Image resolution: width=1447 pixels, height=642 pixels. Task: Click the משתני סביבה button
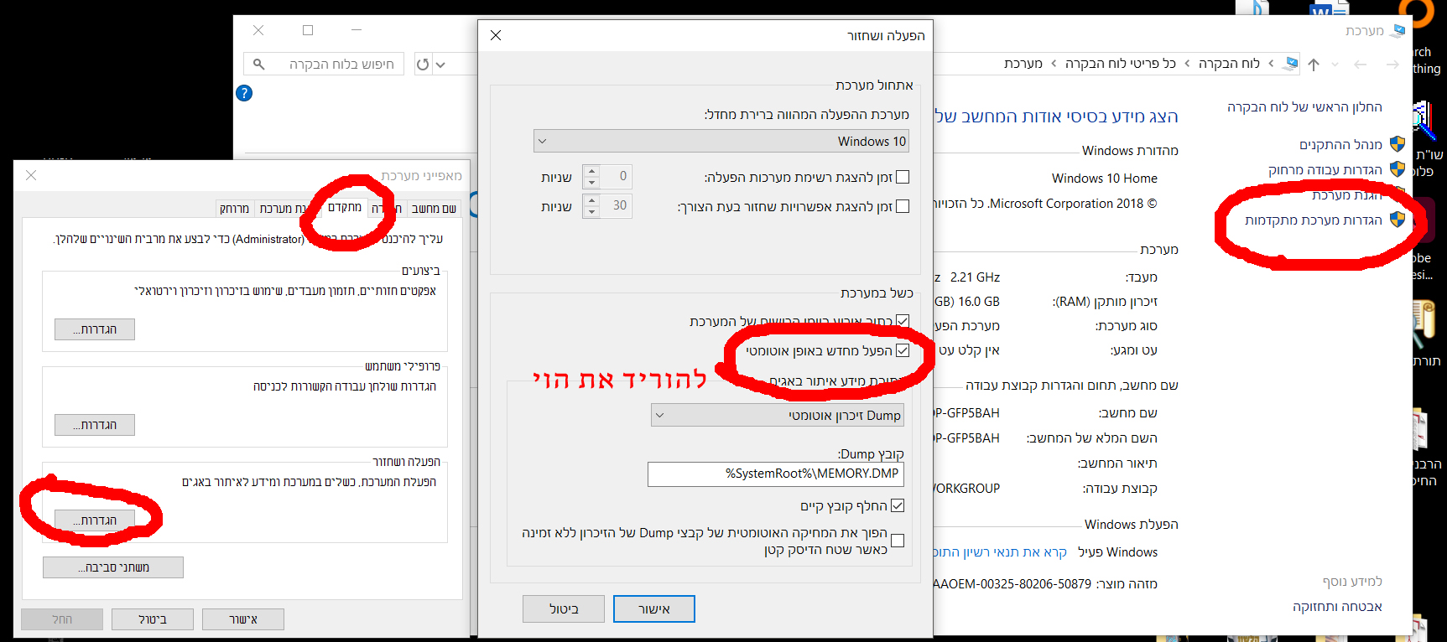[113, 567]
